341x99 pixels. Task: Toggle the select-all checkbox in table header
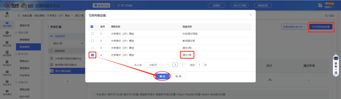(92, 27)
